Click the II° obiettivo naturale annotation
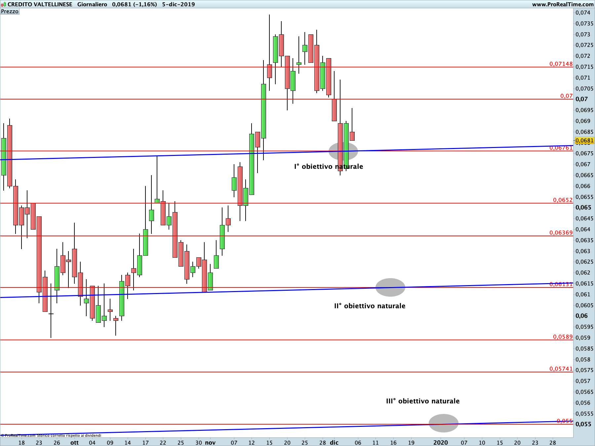Screen dimensions: 595x446 (x=370, y=306)
